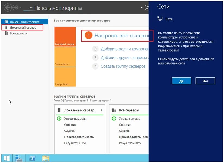Viewport: 224px width, 163px height.
Task: Open Производительность in Все серверы tile
Action: [x=134, y=137]
